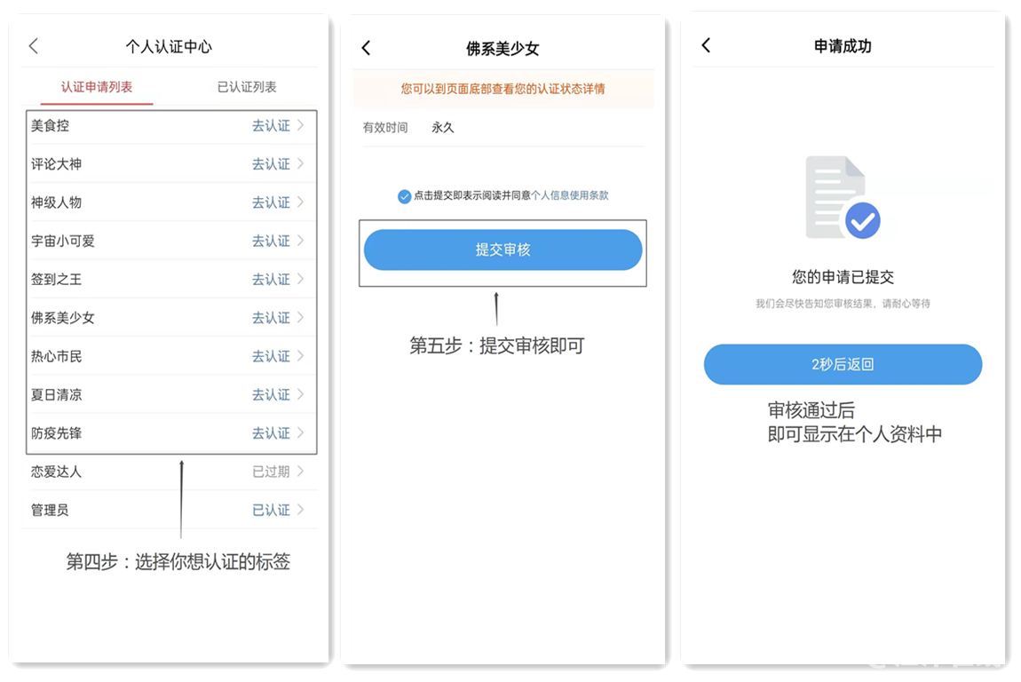This screenshot has height=682, width=1021.
Task: Click the 有效时间 label
Action: (x=385, y=128)
